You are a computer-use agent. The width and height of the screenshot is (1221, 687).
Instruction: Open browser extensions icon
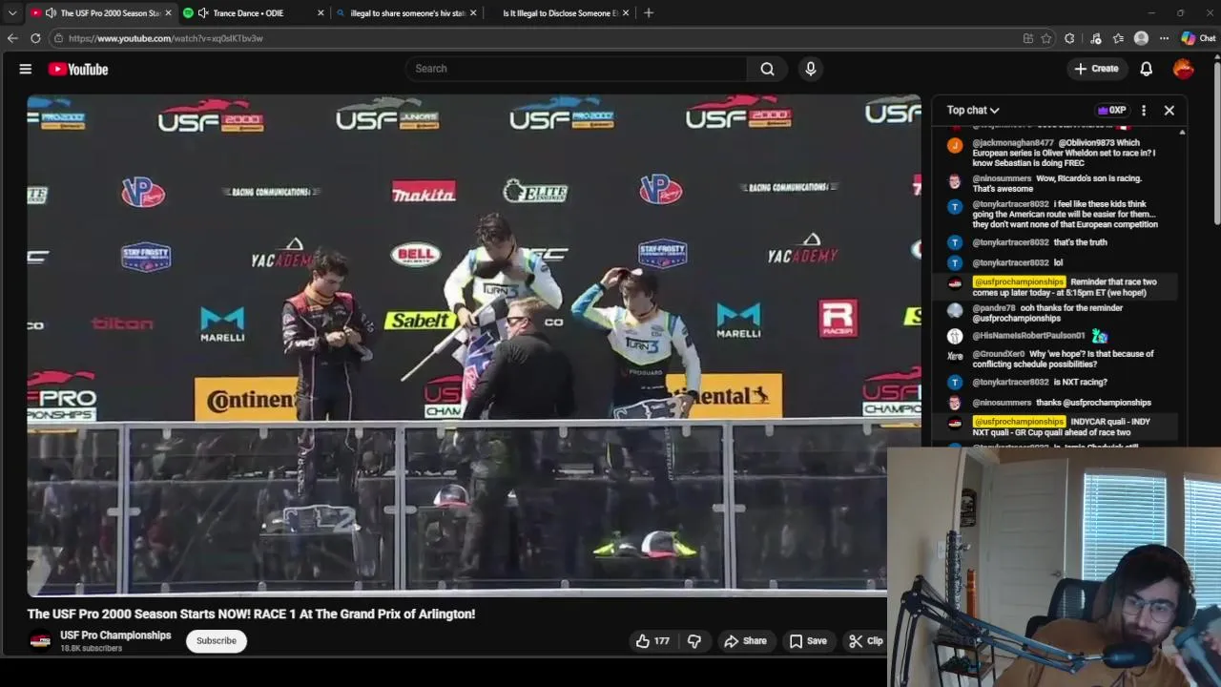click(1069, 38)
